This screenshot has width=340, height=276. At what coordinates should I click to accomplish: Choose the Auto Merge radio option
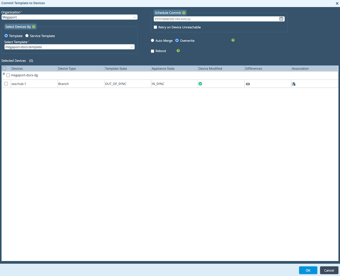click(153, 41)
